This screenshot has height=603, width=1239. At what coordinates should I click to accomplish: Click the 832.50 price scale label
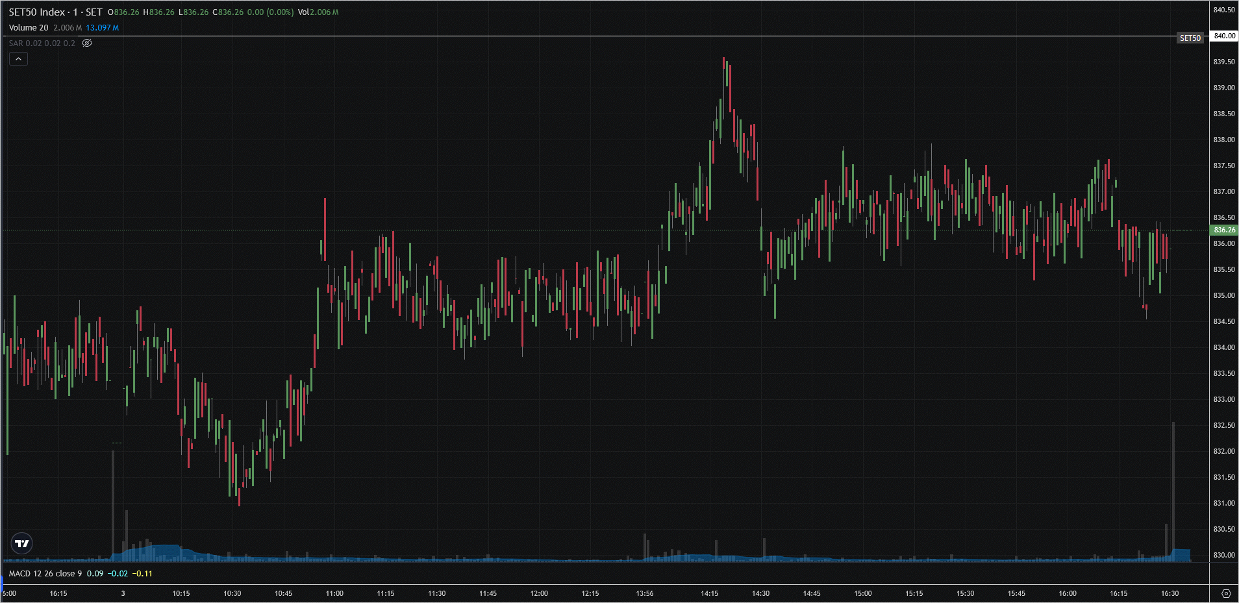tap(1224, 425)
